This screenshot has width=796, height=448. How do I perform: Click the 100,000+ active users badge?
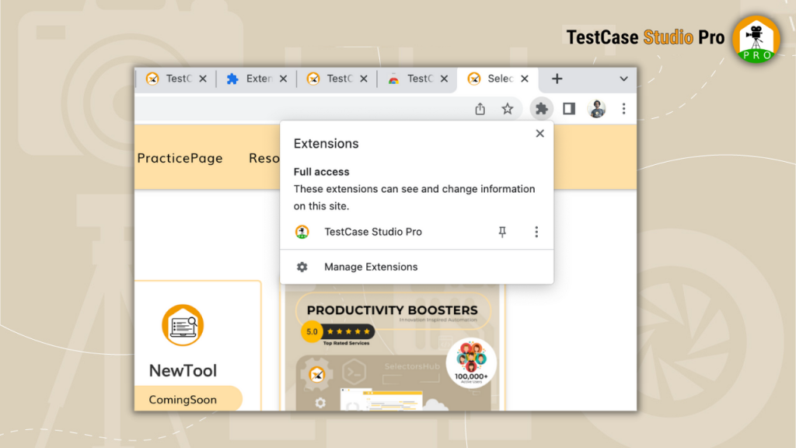click(471, 362)
